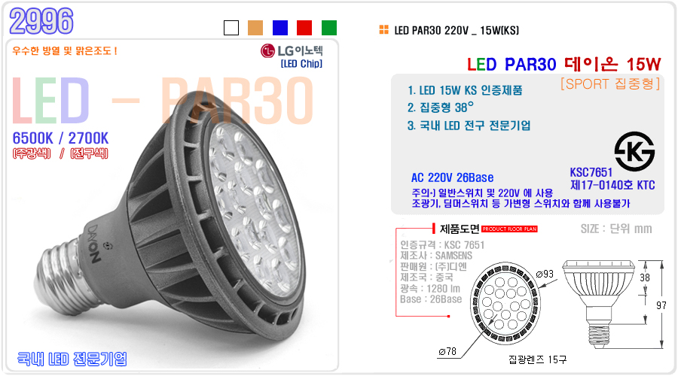This screenshot has width=678, height=376.
Task: Pick the red color swatch
Action: coord(304,28)
